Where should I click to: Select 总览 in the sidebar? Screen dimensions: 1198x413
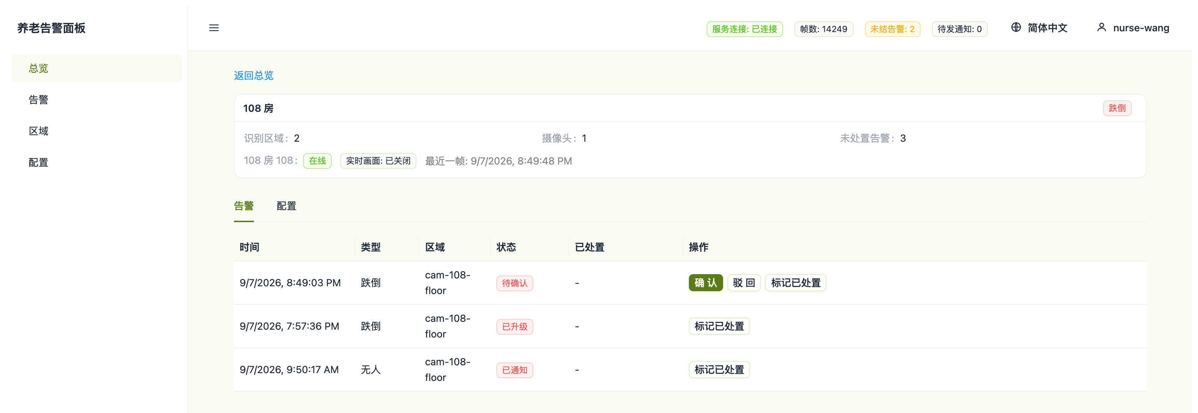(x=96, y=68)
